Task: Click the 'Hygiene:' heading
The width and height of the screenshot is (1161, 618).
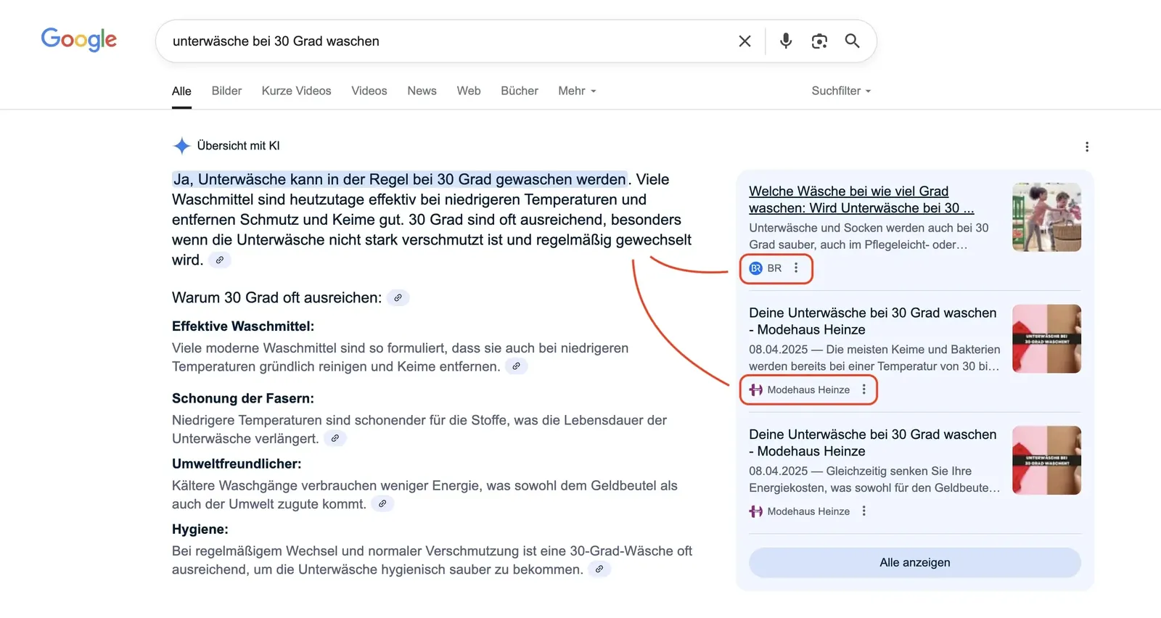Action: click(x=200, y=530)
